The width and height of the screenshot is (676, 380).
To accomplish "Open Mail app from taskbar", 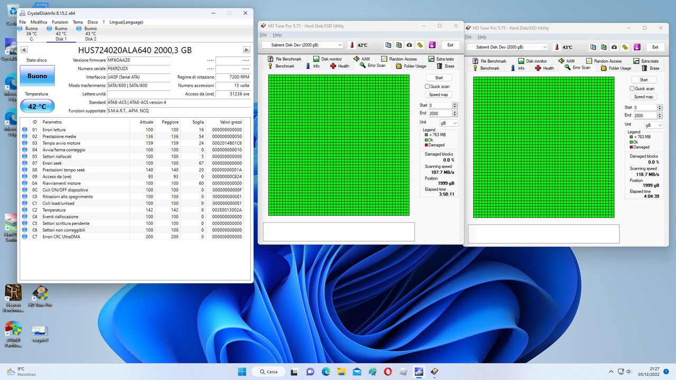I will tap(357, 372).
